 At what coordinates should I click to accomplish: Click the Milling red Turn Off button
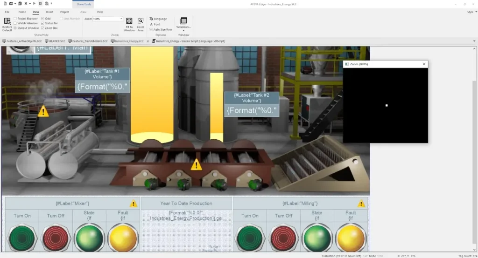tap(283, 238)
